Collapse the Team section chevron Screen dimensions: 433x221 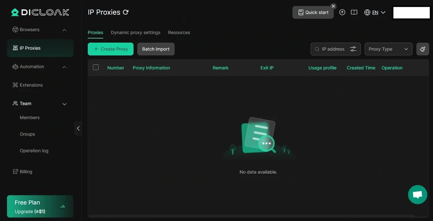coord(65,104)
